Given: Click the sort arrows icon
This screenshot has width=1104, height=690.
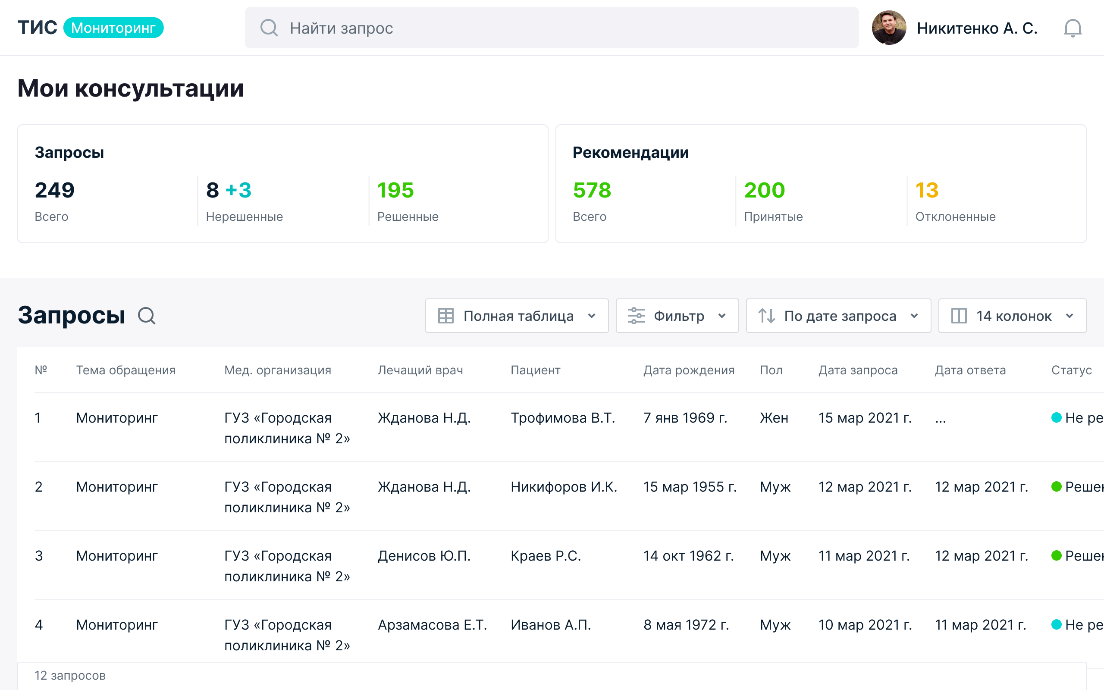Looking at the screenshot, I should 766,316.
